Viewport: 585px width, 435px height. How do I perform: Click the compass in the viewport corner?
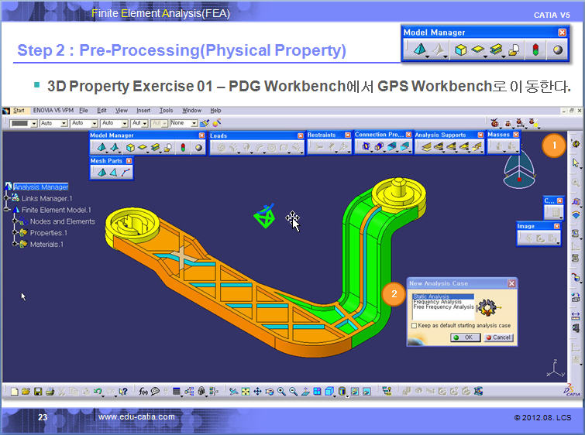tap(519, 170)
